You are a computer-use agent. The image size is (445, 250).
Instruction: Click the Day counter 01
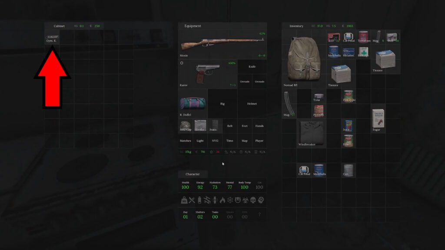185,217
